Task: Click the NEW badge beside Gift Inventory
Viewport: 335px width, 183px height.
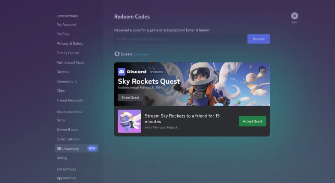Action: click(x=92, y=149)
